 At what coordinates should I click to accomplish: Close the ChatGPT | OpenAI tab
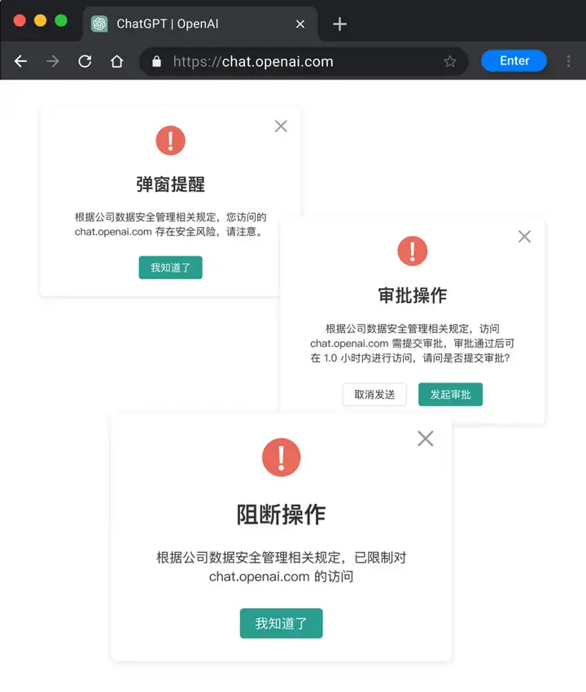tap(300, 24)
